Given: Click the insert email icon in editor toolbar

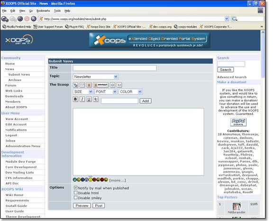Looking at the screenshot, I should (x=82, y=85).
